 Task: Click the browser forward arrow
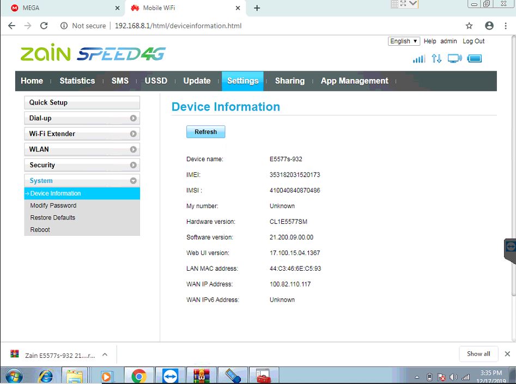coord(28,26)
